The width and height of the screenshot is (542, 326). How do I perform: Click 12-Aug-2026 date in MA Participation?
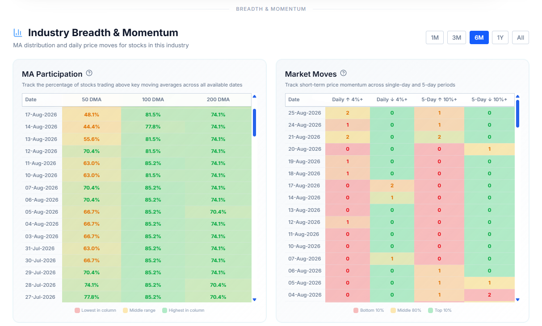click(41, 151)
